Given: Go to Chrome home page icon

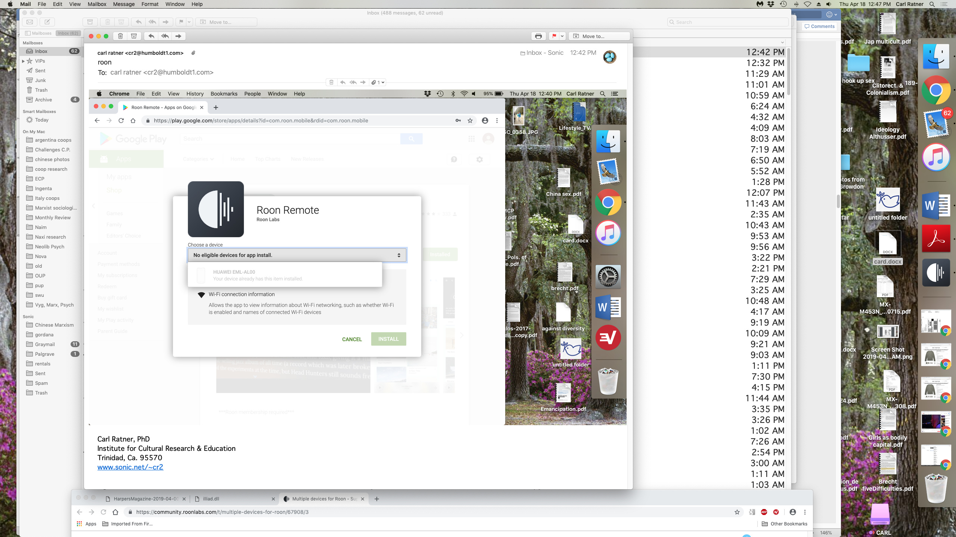Looking at the screenshot, I should [115, 512].
